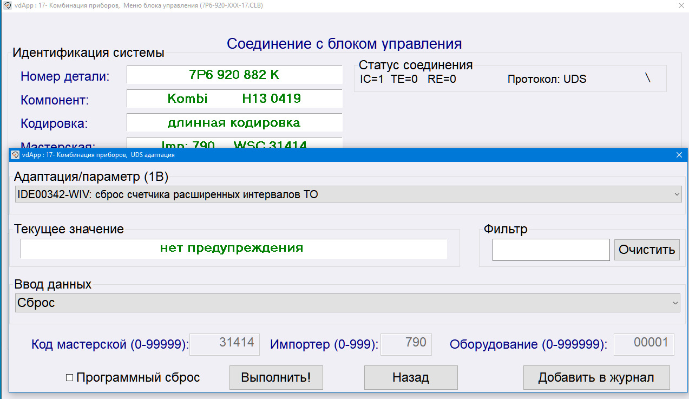
Task: Click the Протокол: UDS status text
Action: 547,79
